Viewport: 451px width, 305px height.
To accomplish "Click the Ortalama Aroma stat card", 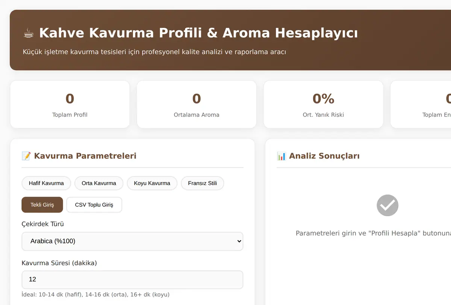I will (197, 104).
